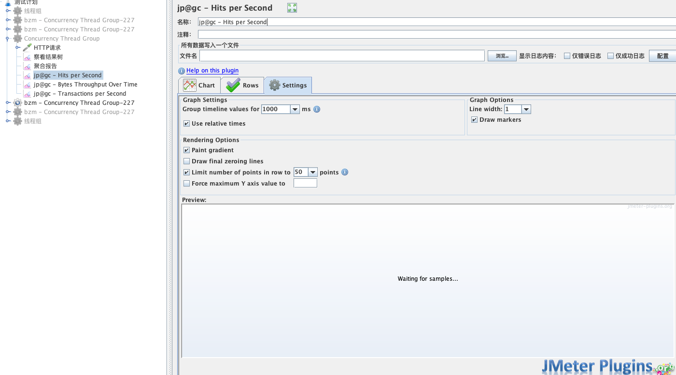The width and height of the screenshot is (676, 375).
Task: Select jp@gc - Transactions per Second
Action: point(80,94)
